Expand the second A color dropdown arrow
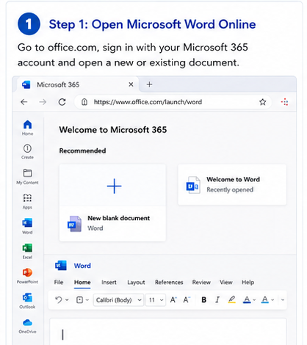This screenshot has width=307, height=345. click(272, 299)
